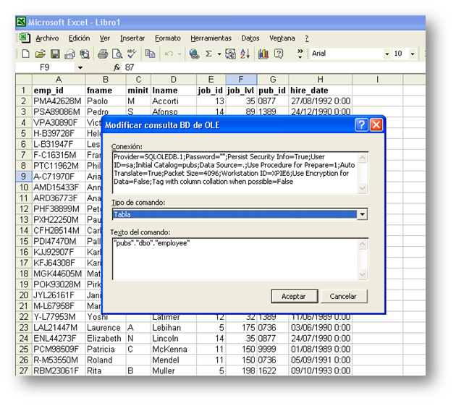Screen dimensions: 456x406
Task: Open the font size 10 dropdown
Action: point(412,54)
